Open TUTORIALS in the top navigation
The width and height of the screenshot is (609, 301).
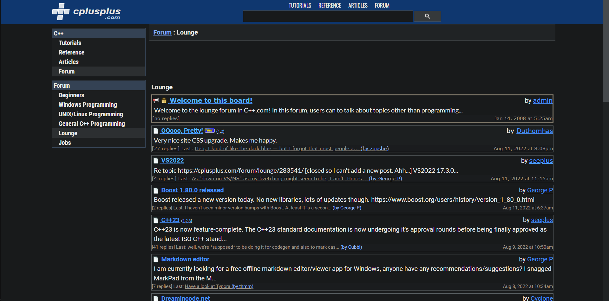tap(300, 5)
